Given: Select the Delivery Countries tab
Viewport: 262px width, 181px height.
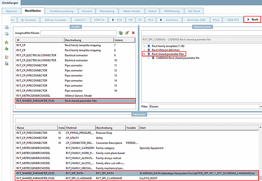Looking at the screenshot, I should coord(56,20).
